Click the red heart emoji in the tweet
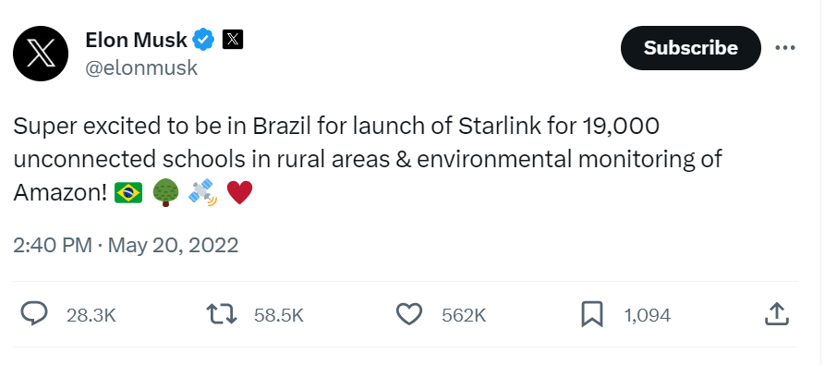825x365 pixels. tap(239, 193)
